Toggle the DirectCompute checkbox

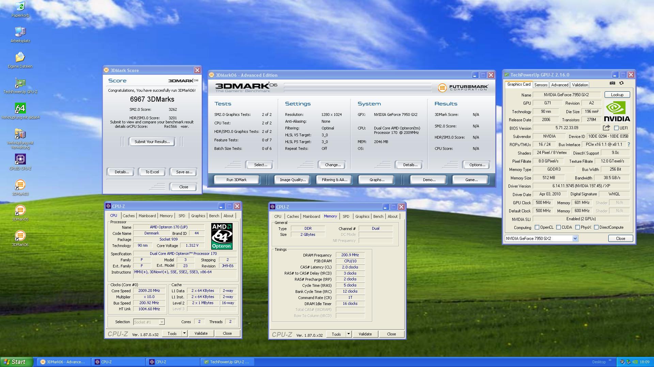[596, 227]
